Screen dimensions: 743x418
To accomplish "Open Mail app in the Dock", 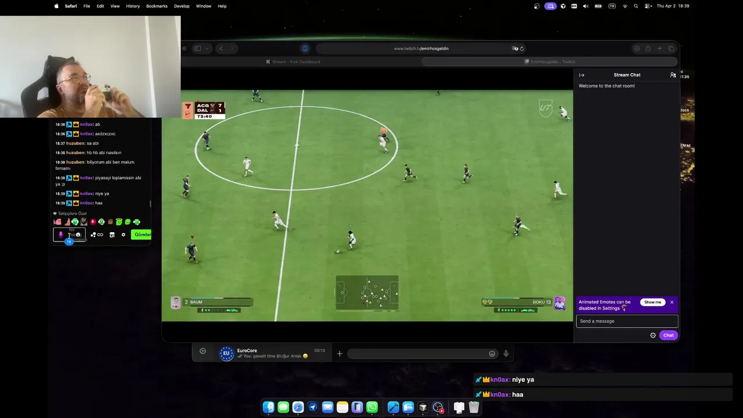I will click(327, 407).
